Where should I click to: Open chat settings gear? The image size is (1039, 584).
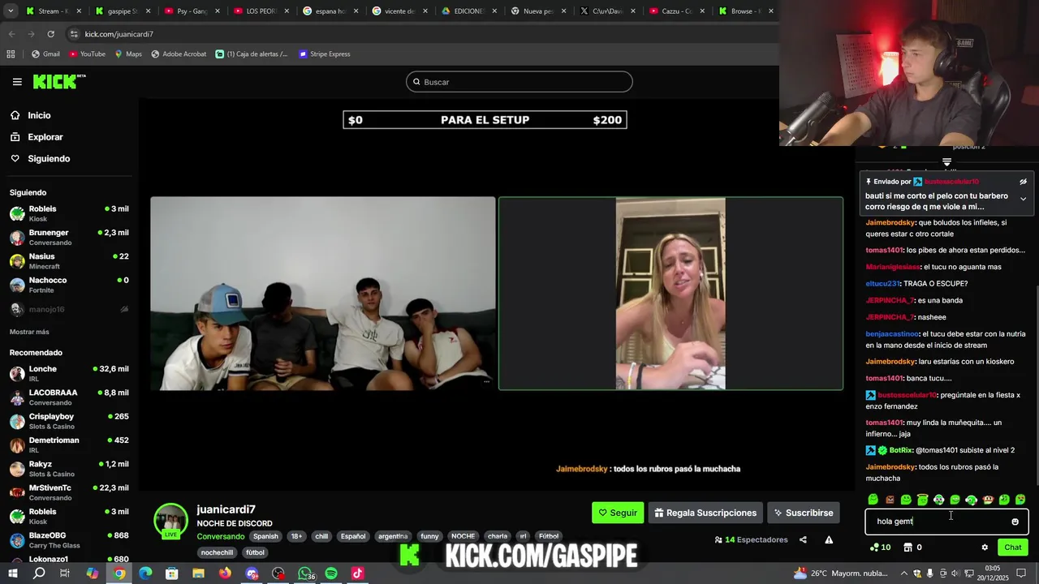click(985, 547)
